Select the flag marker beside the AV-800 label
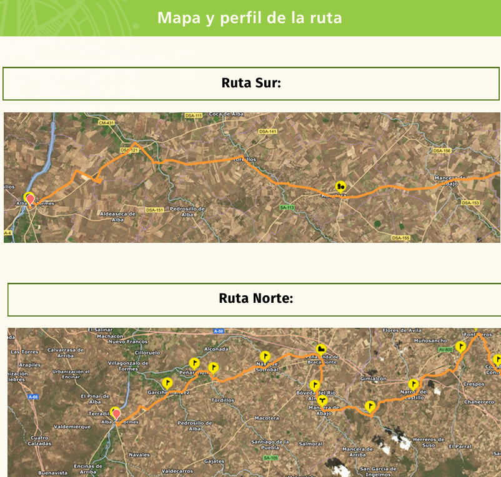This screenshot has width=501, height=477. pyautogui.click(x=461, y=347)
